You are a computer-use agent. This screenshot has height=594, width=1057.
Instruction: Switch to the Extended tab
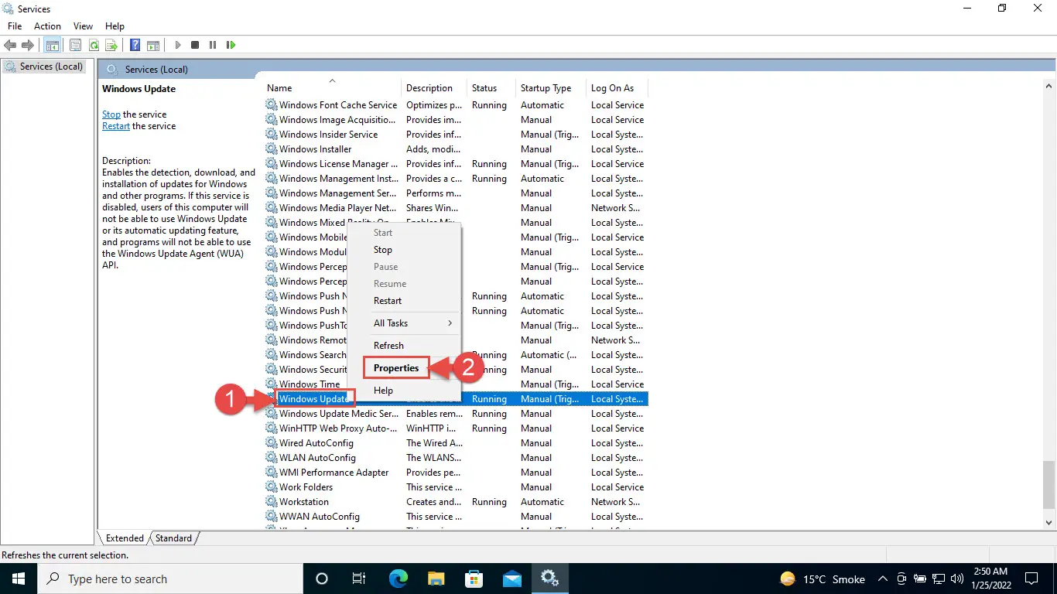pyautogui.click(x=125, y=538)
